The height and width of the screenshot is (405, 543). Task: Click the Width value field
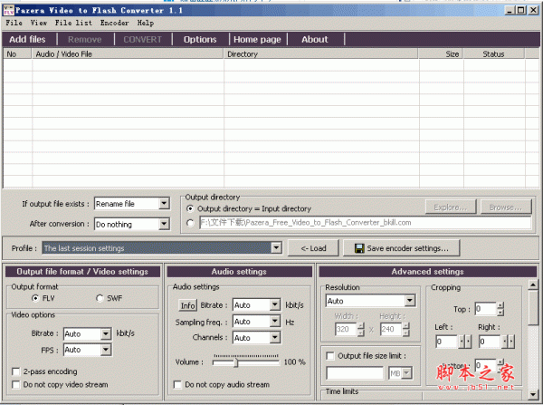coord(346,329)
